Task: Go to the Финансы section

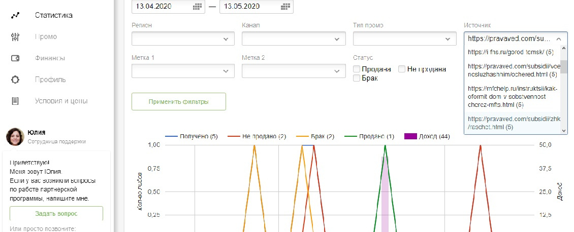Action: click(x=50, y=58)
